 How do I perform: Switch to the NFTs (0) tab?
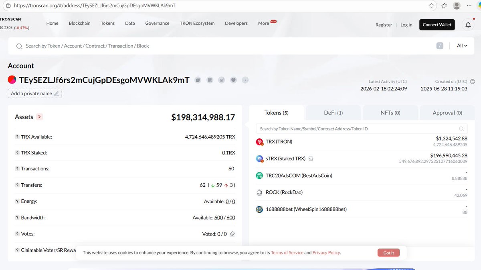pos(390,113)
